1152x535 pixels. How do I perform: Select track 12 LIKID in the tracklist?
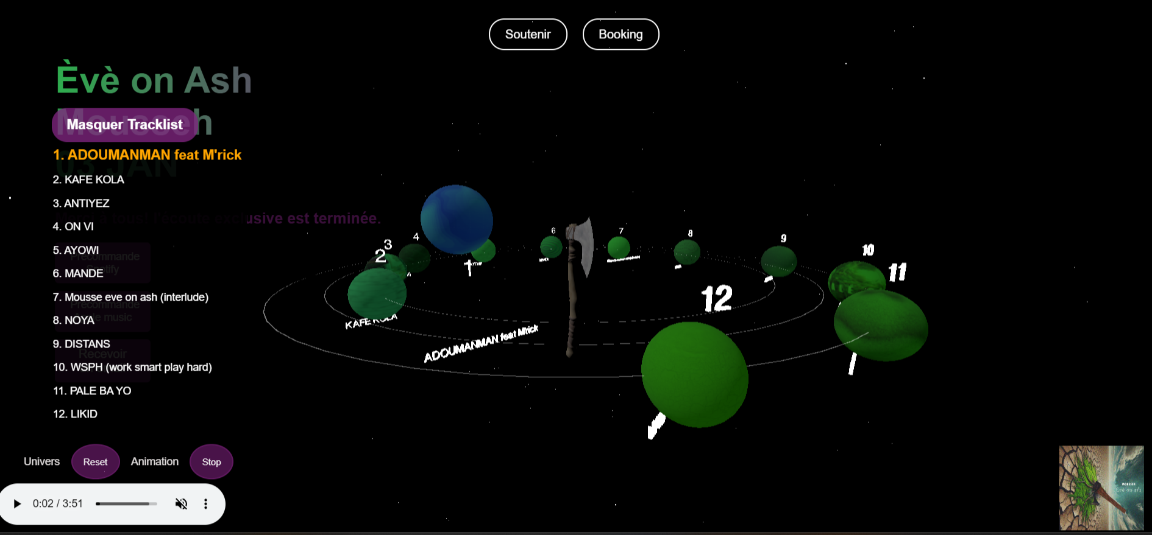[75, 414]
